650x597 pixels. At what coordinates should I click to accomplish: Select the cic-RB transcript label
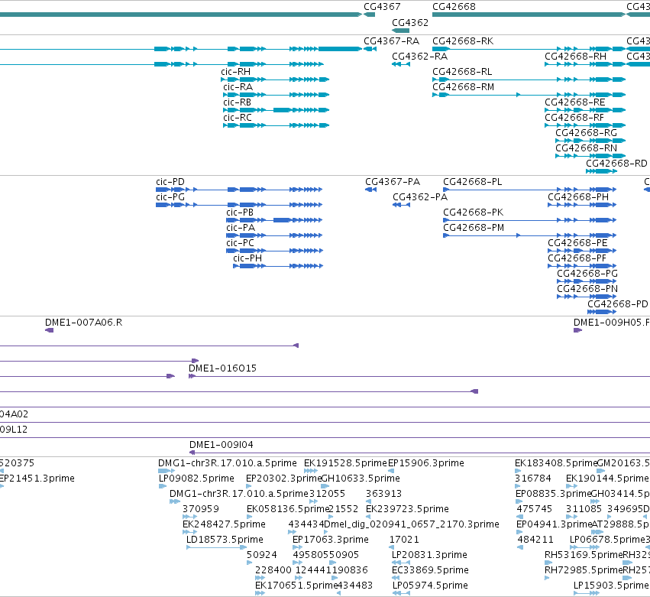pyautogui.click(x=237, y=102)
